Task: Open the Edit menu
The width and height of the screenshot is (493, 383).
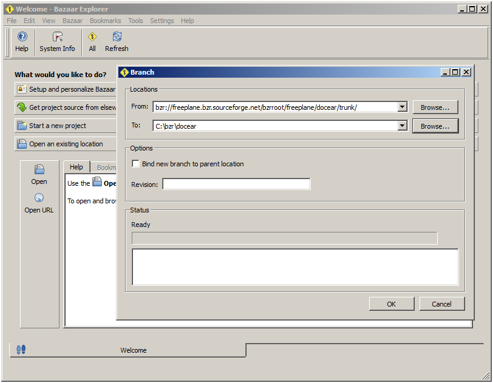Action: 29,21
